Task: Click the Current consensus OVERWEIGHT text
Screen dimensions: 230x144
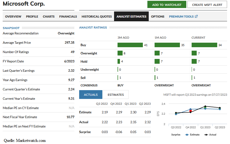Action: tap(201, 85)
